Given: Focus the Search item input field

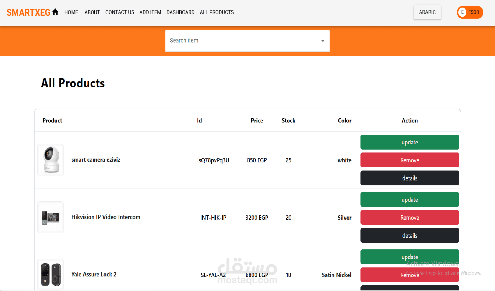Looking at the screenshot, I should pyautogui.click(x=248, y=41).
